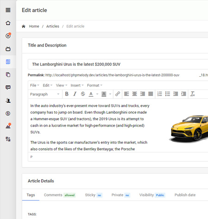Viewport: 208px width, 219px height.
Task: Click the breadcrumb home icon
Action: pos(24,26)
